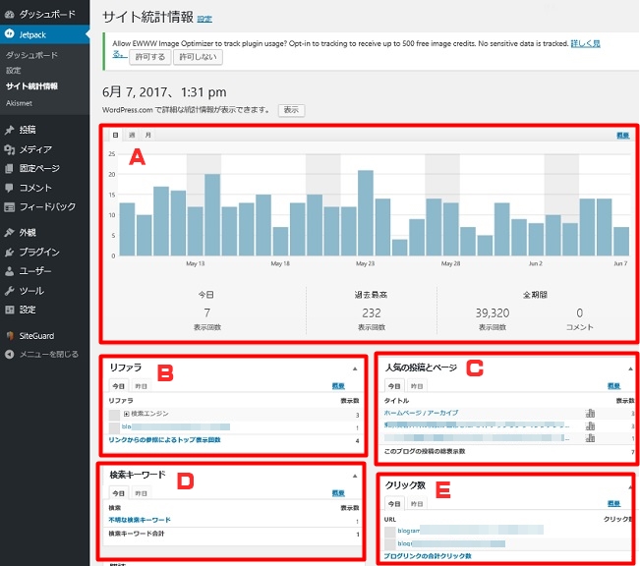Select 昨日 tab in クリック数 panel
640x566 pixels.
417,504
